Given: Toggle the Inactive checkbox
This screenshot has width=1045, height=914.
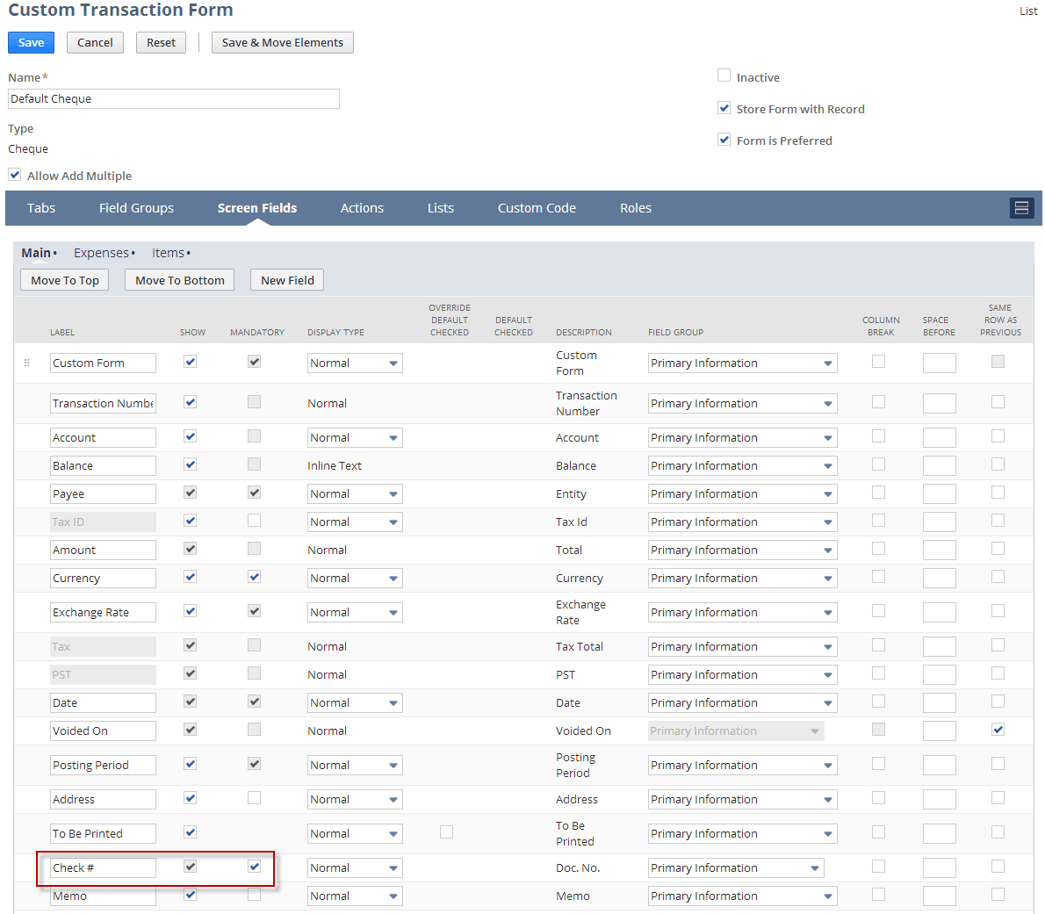Looking at the screenshot, I should (x=724, y=76).
